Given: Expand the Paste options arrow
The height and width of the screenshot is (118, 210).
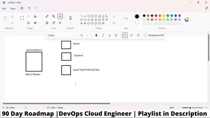Looking at the screenshot, I should 5,22.
